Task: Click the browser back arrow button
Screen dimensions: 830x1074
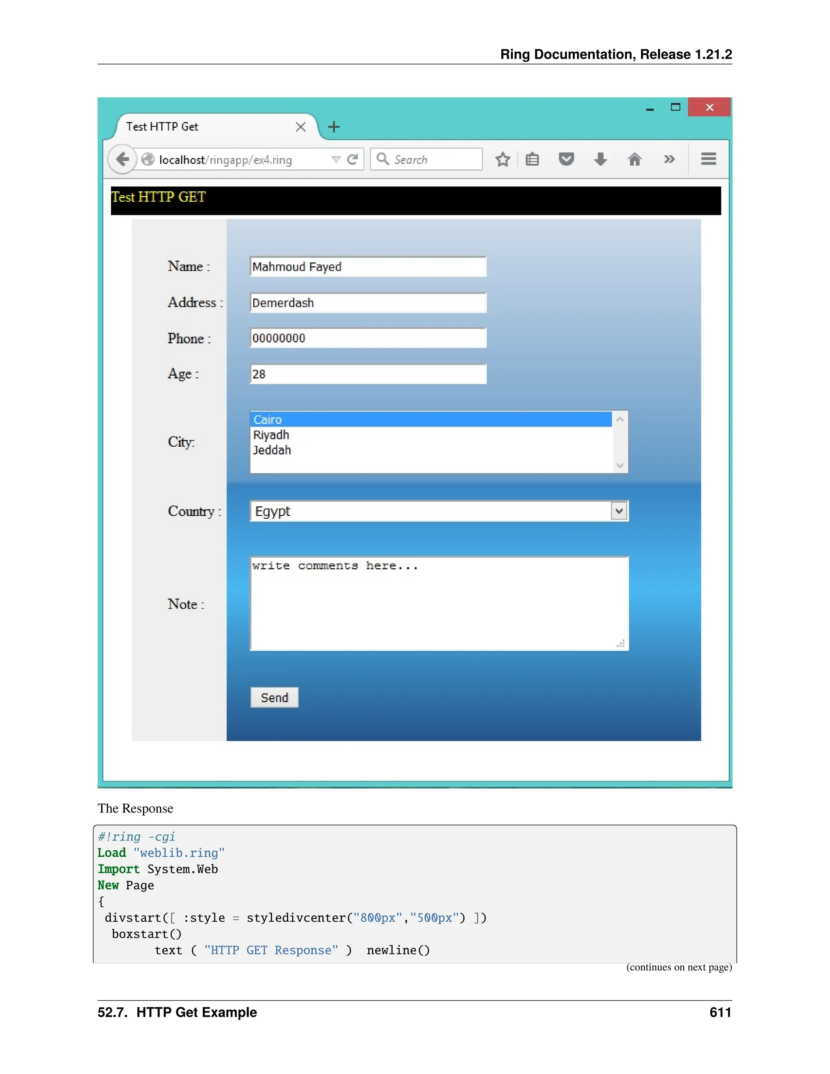Action: point(122,159)
